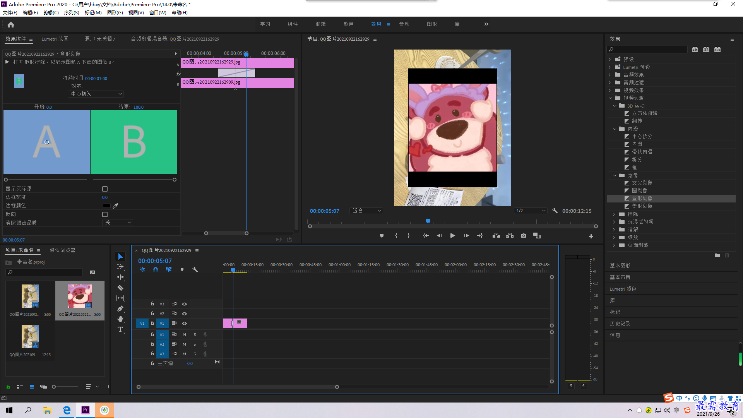743x418 pixels.
Task: Expand the Dissolve folder
Action: [x=614, y=230]
